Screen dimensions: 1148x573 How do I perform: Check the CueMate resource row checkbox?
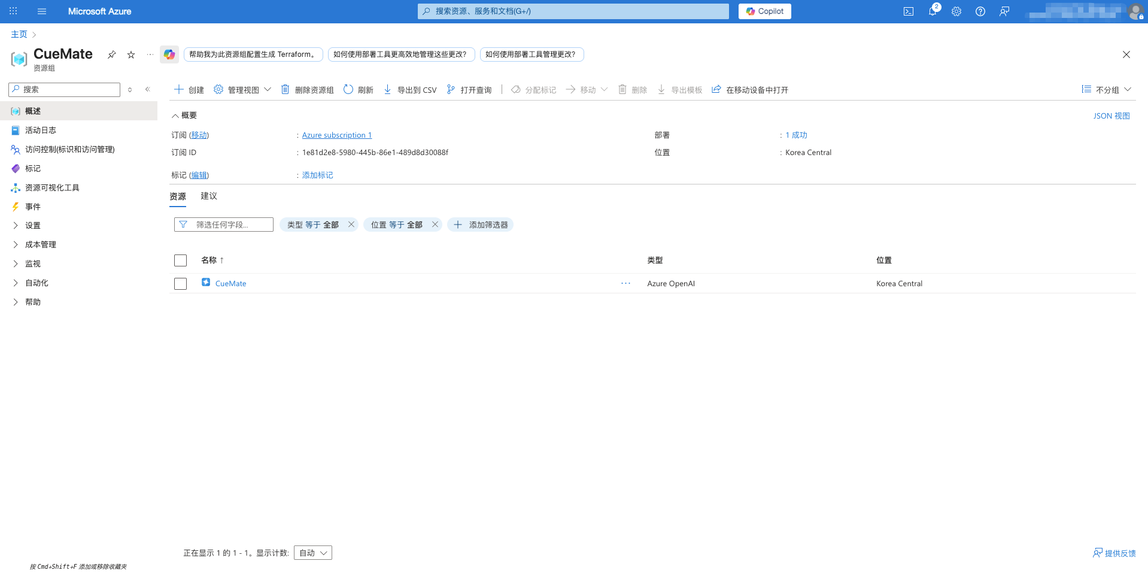point(180,283)
